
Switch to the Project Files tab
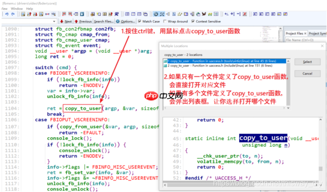click(x=294, y=33)
